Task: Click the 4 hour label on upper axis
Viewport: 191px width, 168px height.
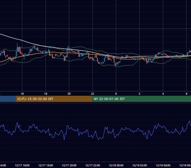Action: pos(163,94)
